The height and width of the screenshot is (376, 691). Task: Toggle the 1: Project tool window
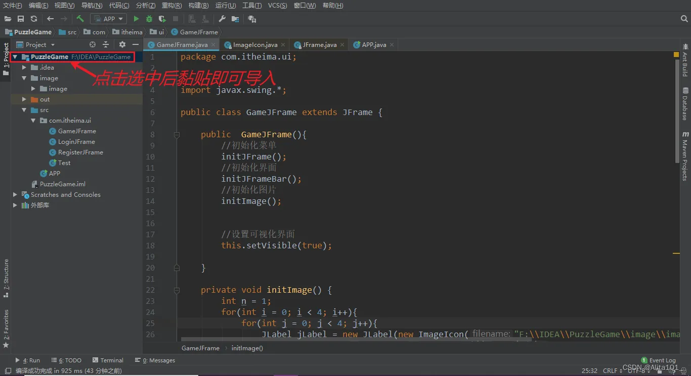click(6, 60)
